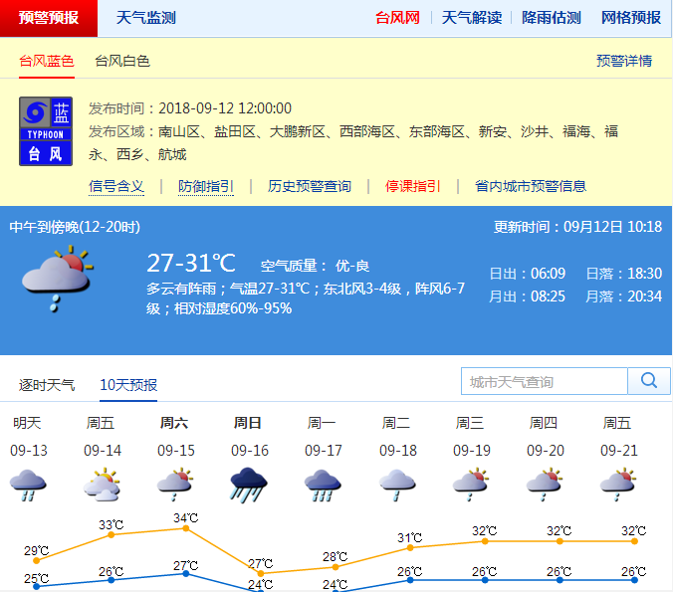673x592 pixels.
Task: Click the 09-14 cloudy weather icon
Action: click(103, 485)
